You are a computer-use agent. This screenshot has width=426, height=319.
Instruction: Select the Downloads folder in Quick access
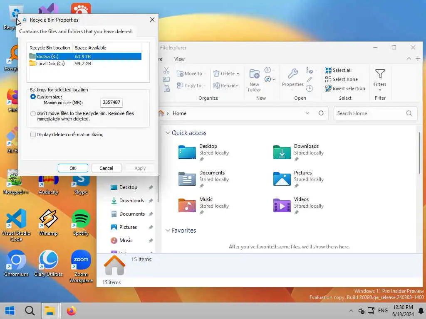(x=299, y=152)
